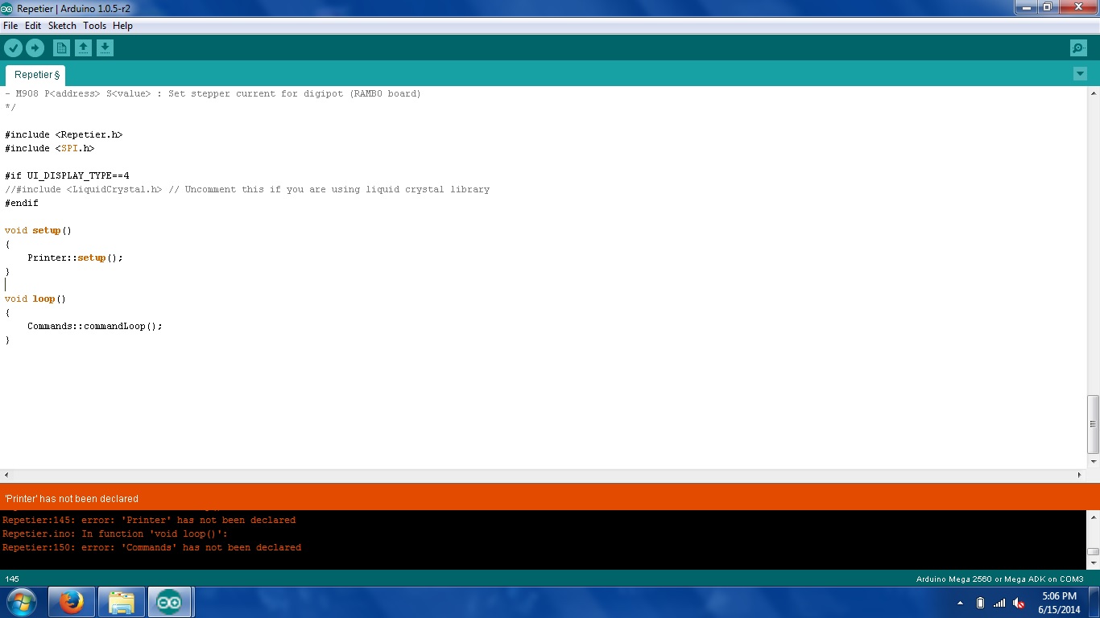Viewport: 1100px width, 618px height.
Task: Save sketch using the down-arrow icon
Action: pos(105,48)
